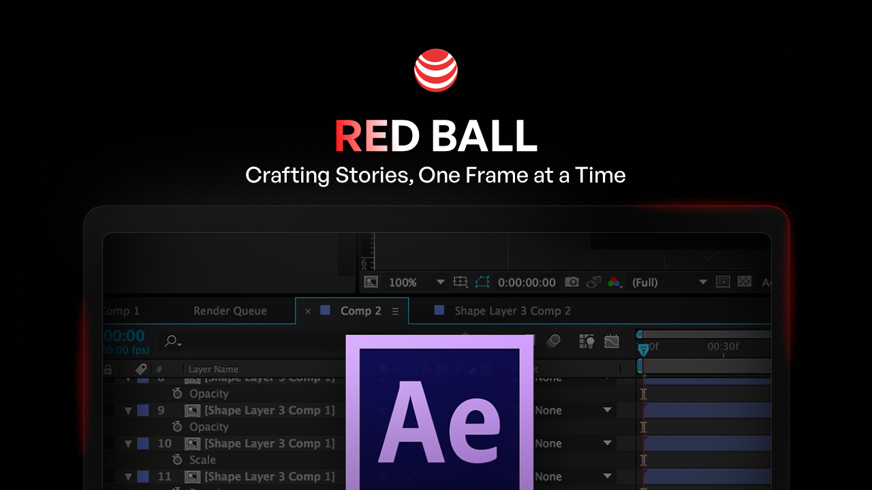Toggle the Motion Blur switch icon
Screen dimensions: 872x490
[x=554, y=341]
